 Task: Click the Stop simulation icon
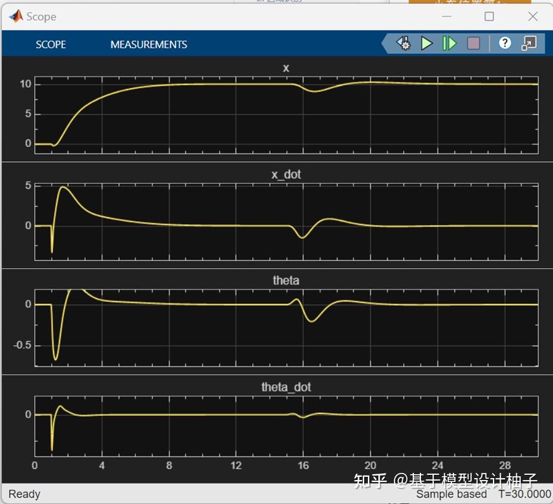click(x=473, y=43)
